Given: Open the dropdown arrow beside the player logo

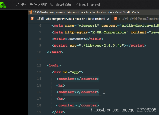Looking at the screenshot, I should pos(9,5).
